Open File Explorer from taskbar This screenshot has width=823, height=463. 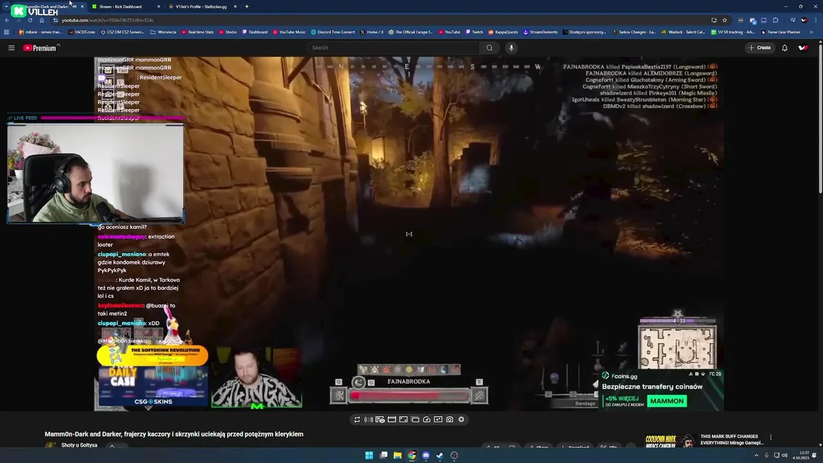(397, 455)
